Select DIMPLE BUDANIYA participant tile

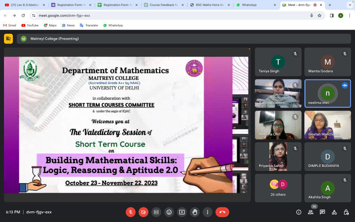327,157
